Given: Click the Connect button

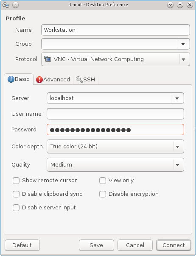Looking at the screenshot, I should pos(174,245).
